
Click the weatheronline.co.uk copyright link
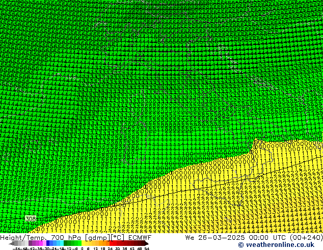click(276, 245)
